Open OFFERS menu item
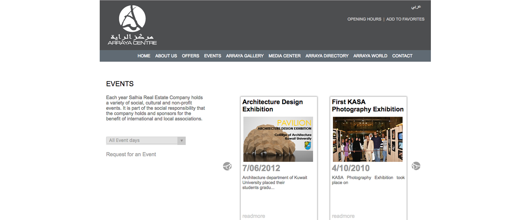The width and height of the screenshot is (530, 220). click(190, 56)
